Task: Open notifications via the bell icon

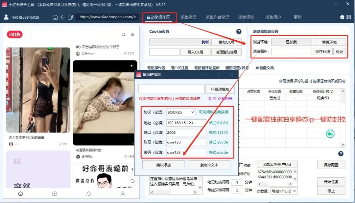Action: (x=88, y=194)
